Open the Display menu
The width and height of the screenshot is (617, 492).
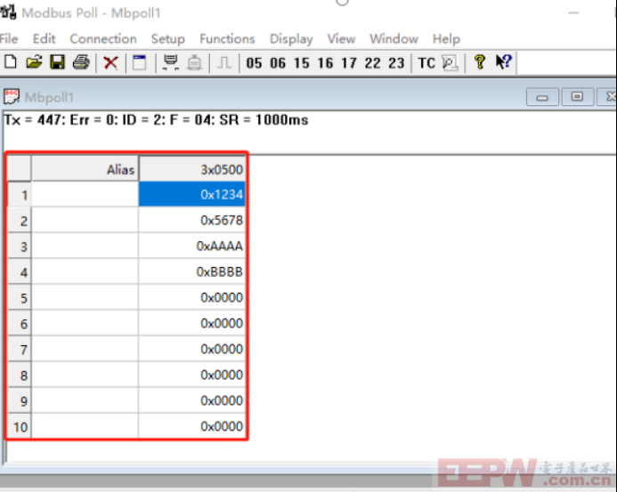coord(291,39)
